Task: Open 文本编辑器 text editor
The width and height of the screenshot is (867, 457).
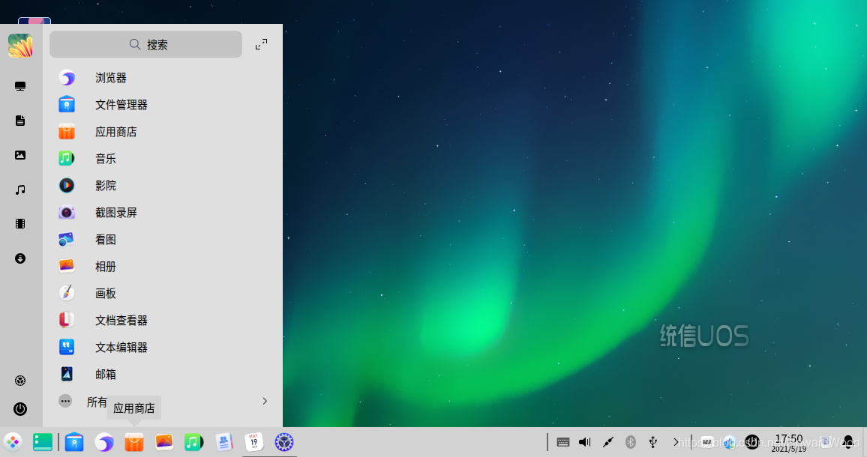Action: tap(163, 348)
